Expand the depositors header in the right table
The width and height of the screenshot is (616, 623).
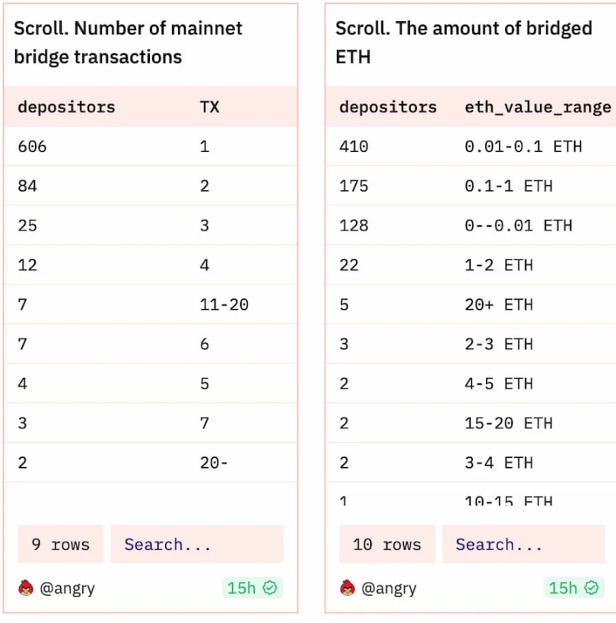tap(388, 107)
